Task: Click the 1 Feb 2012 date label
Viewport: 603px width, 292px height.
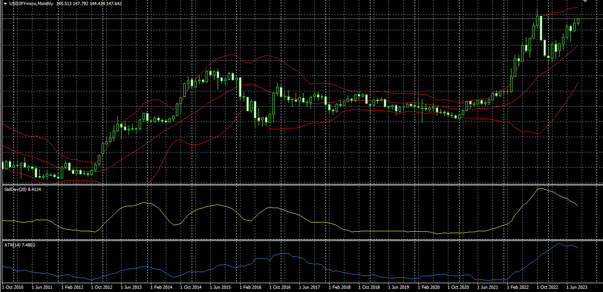Action: coord(72,287)
